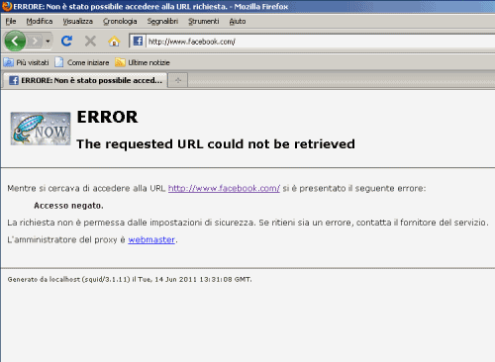Go to the home page via house icon

click(114, 42)
